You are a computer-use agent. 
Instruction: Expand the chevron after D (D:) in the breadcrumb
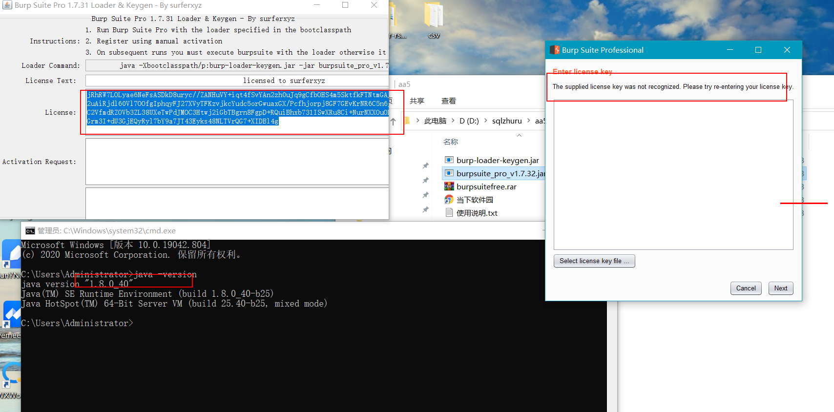tap(486, 121)
